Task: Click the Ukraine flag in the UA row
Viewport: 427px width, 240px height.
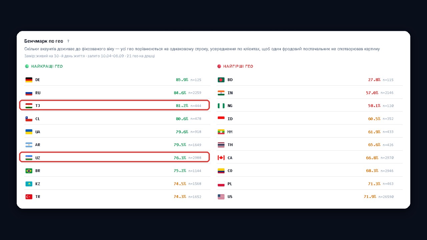Action: pos(29,132)
